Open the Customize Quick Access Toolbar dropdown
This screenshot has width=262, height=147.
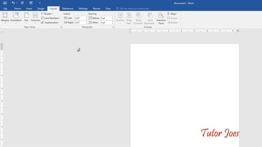point(40,3)
